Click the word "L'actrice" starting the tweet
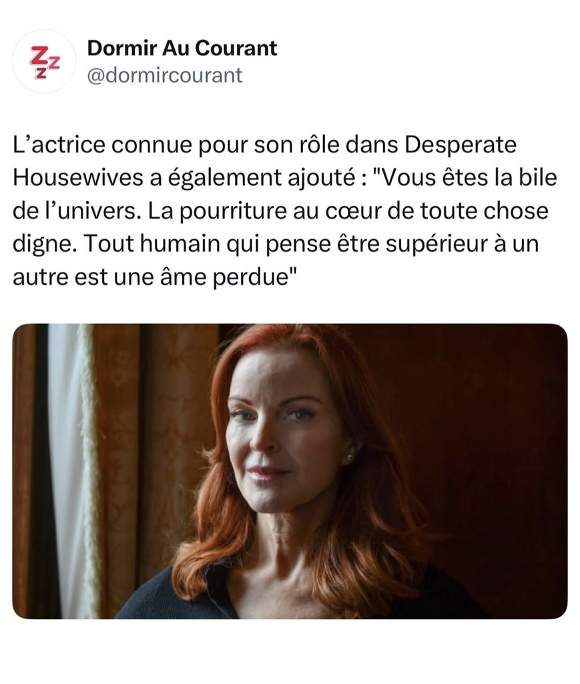Viewport: 580px width, 684px height. [59, 145]
